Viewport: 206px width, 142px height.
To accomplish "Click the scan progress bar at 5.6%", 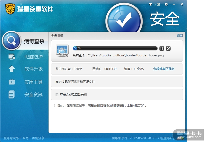I will pyautogui.click(x=115, y=48).
